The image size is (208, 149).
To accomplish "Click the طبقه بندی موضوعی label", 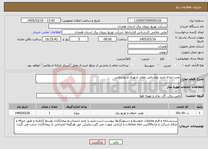I will tap(190, 58).
